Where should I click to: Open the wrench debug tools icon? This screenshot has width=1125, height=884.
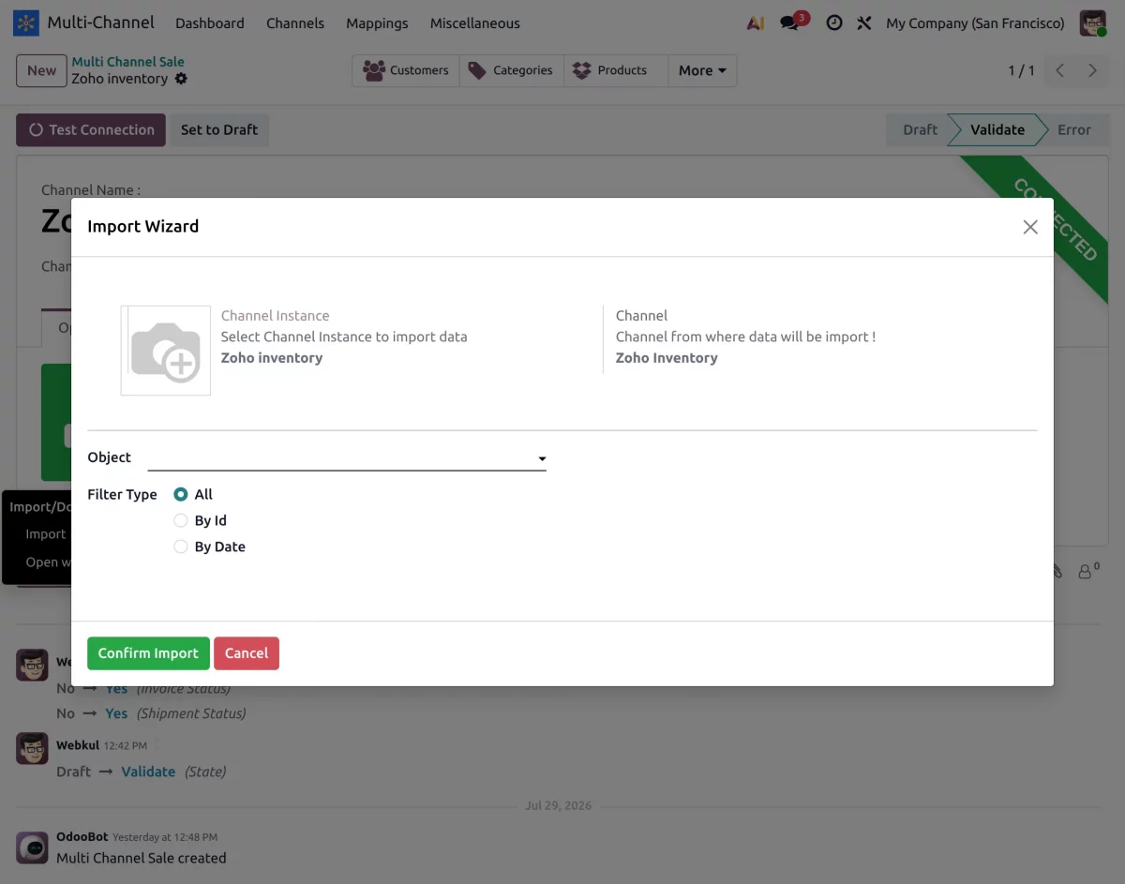pos(864,23)
